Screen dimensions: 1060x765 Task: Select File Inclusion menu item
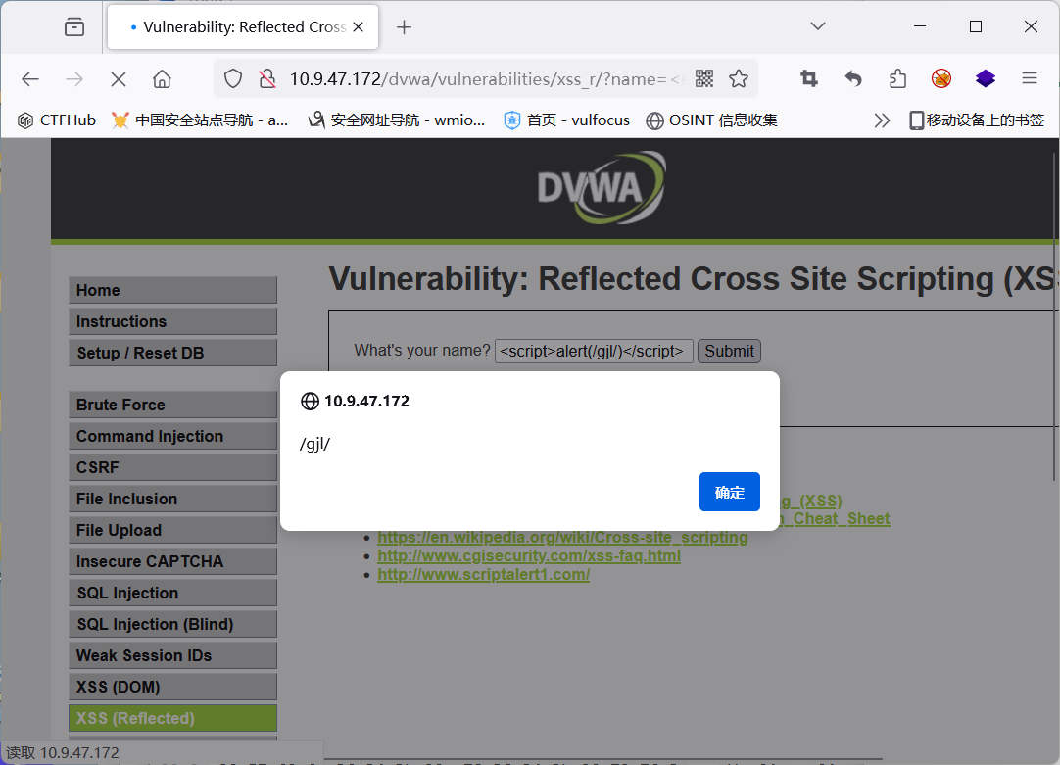(x=173, y=499)
